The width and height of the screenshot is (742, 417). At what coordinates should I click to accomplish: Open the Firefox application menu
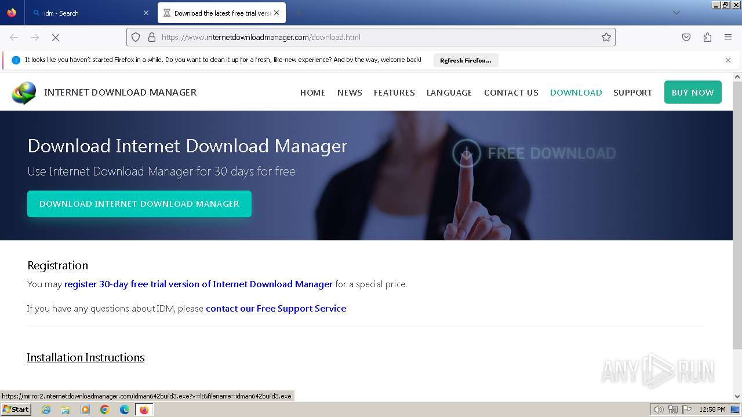coord(728,37)
